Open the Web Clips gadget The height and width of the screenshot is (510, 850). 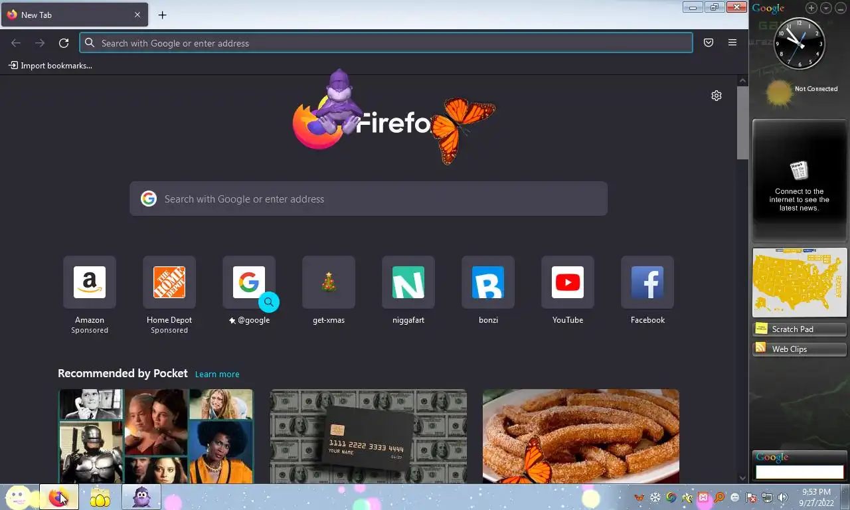pos(800,349)
